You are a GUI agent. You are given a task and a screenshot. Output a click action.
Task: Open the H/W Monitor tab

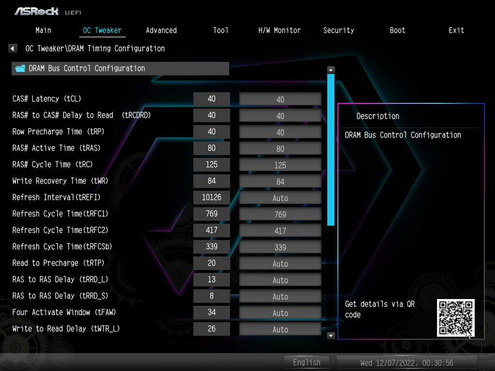[279, 30]
